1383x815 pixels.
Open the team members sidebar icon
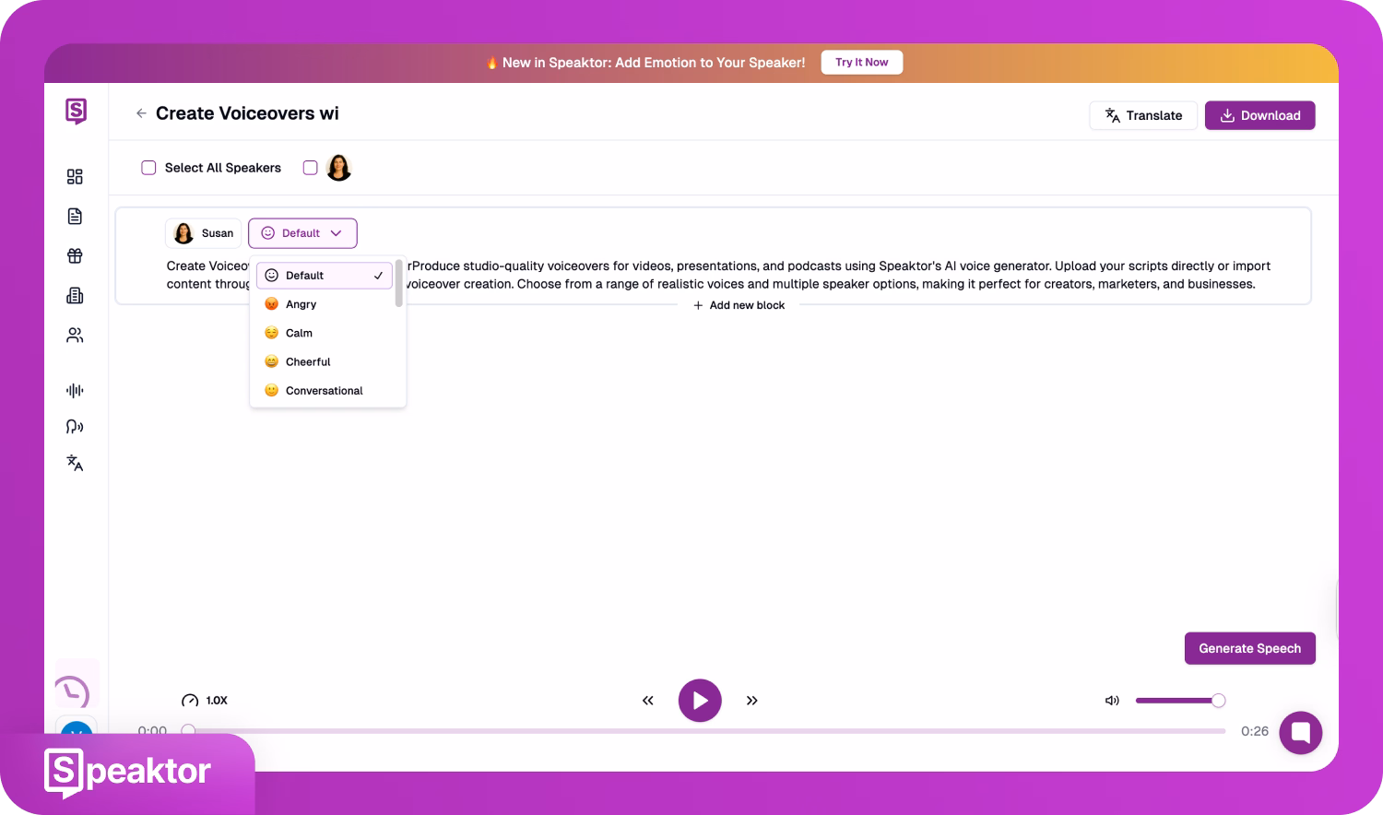pyautogui.click(x=75, y=336)
